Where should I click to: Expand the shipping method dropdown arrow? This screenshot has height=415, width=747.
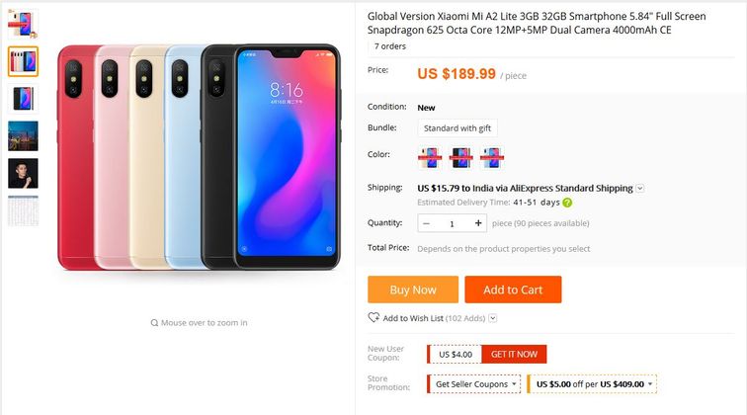tap(640, 188)
